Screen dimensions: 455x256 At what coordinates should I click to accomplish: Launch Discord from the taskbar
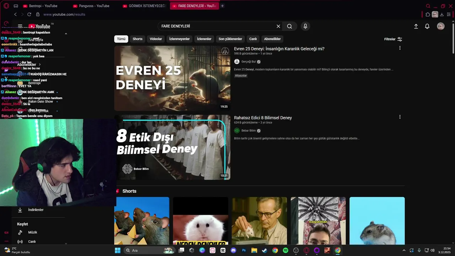[x=233, y=250]
